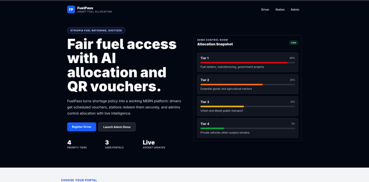Click 'Private vehicles when surplus remains' text
Image resolution: width=369 pixels, height=182 pixels.
225,132
